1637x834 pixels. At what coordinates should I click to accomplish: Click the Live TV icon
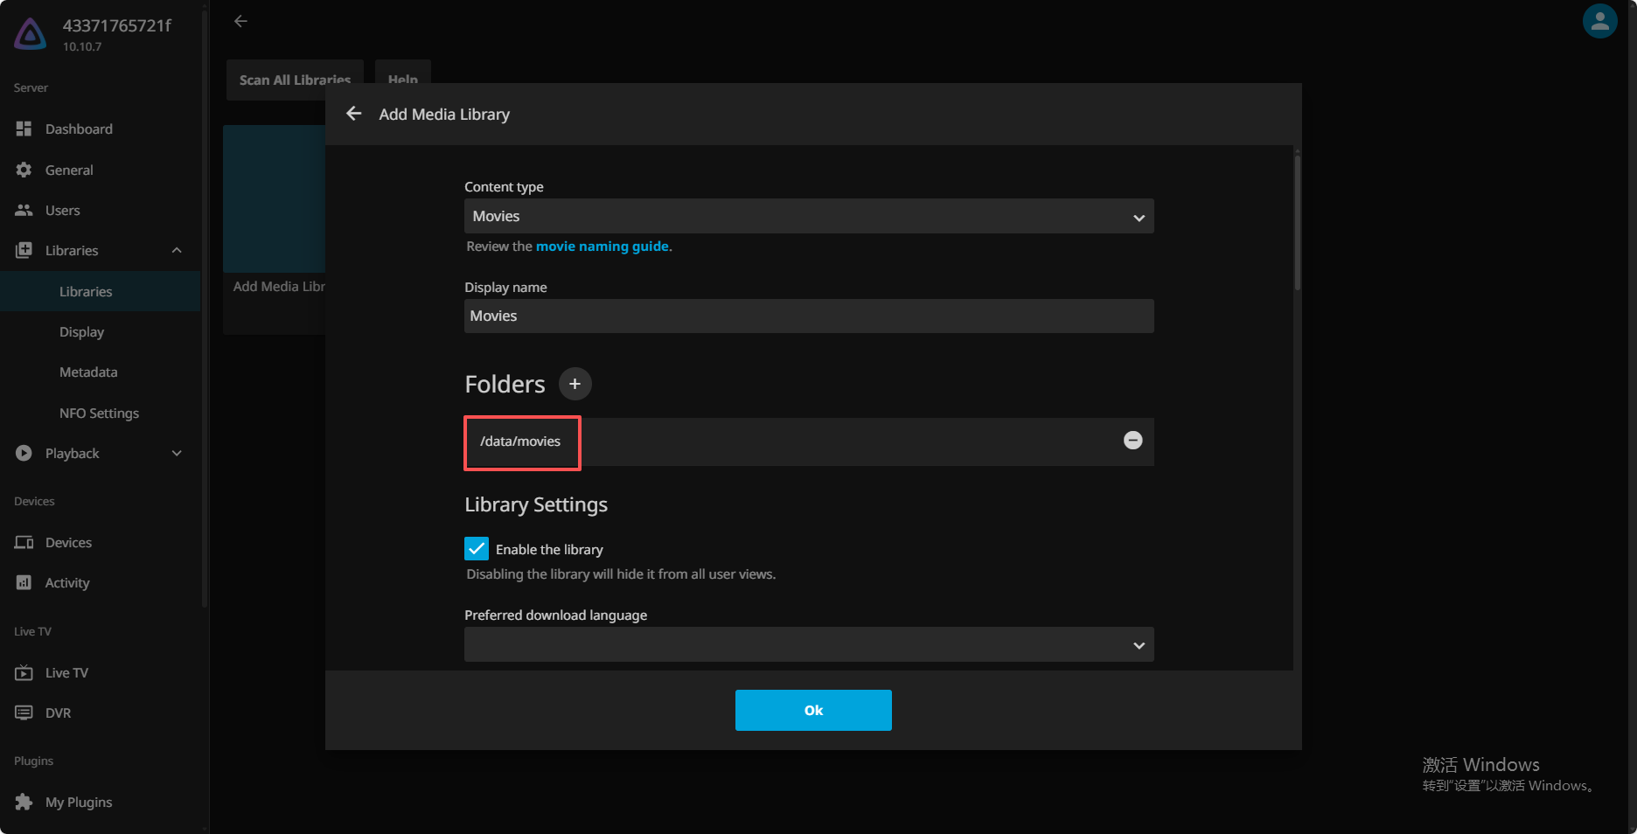coord(24,672)
